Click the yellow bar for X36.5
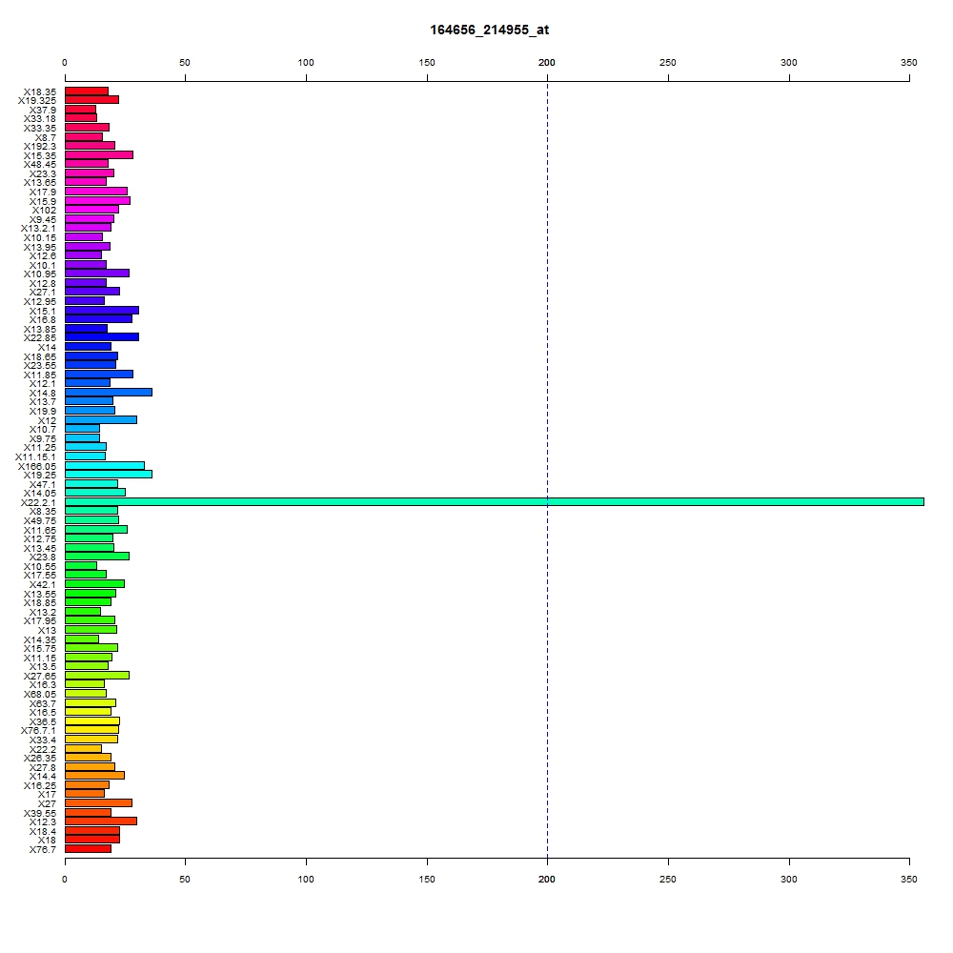 tap(92, 720)
